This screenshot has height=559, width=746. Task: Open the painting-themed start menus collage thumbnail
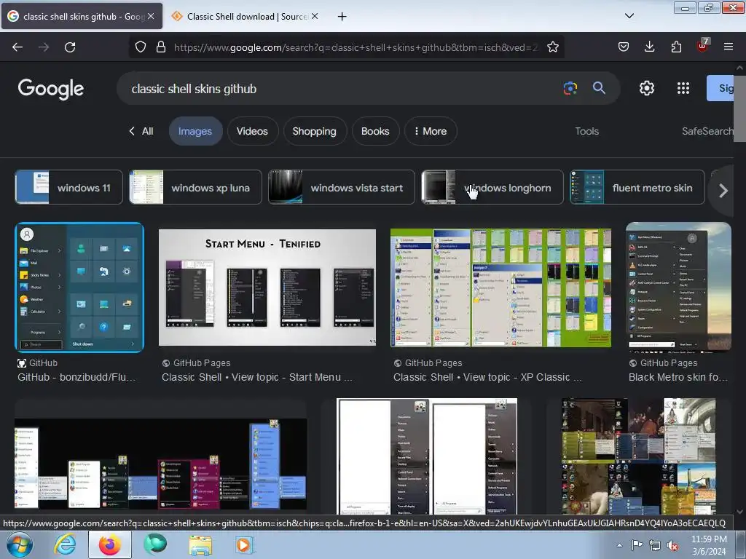pos(638,456)
